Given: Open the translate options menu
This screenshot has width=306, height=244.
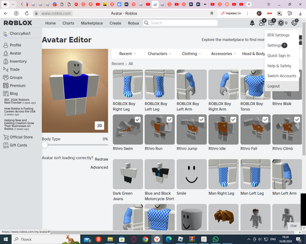Looking at the screenshot, I should [x=247, y=13].
